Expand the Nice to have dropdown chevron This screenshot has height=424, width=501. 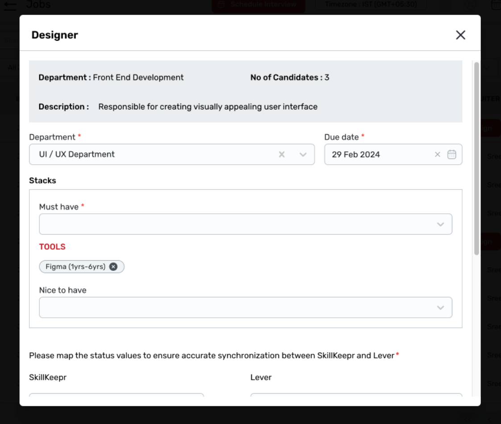tap(441, 308)
